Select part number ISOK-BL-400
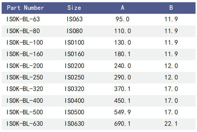The width and height of the screenshot is (197, 132). 25,101
